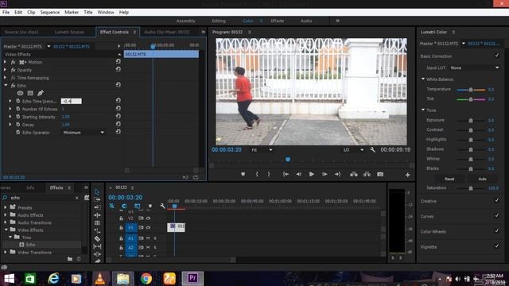Toggle Basic Correction checkbox

(496, 56)
